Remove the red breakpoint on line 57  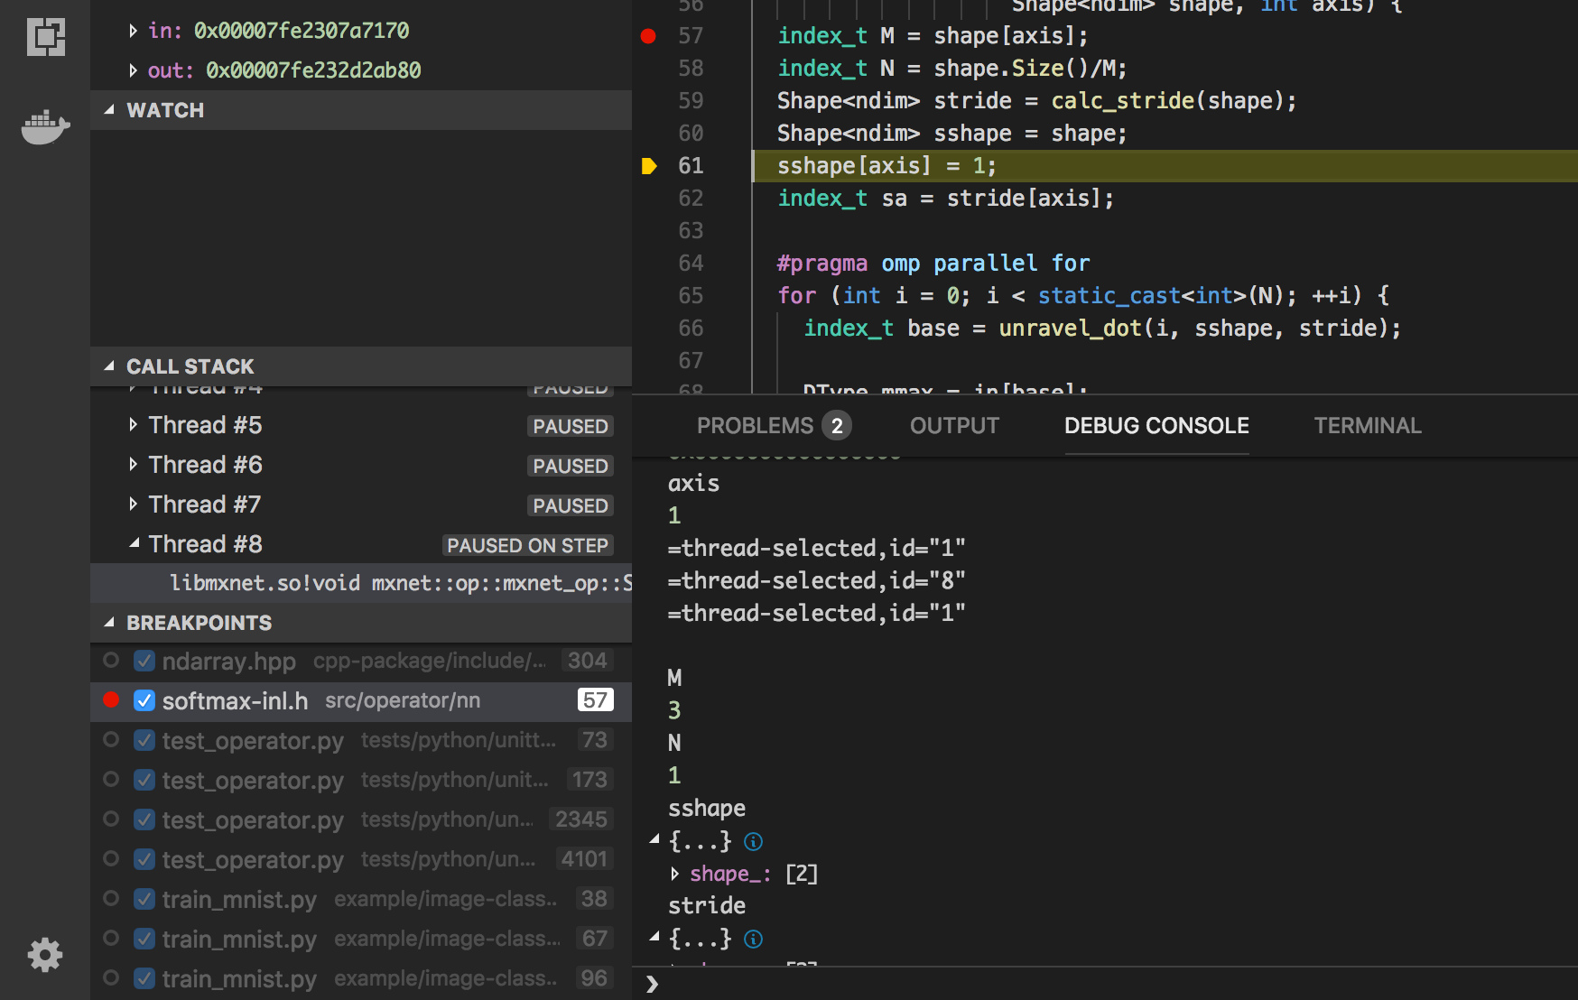click(648, 36)
